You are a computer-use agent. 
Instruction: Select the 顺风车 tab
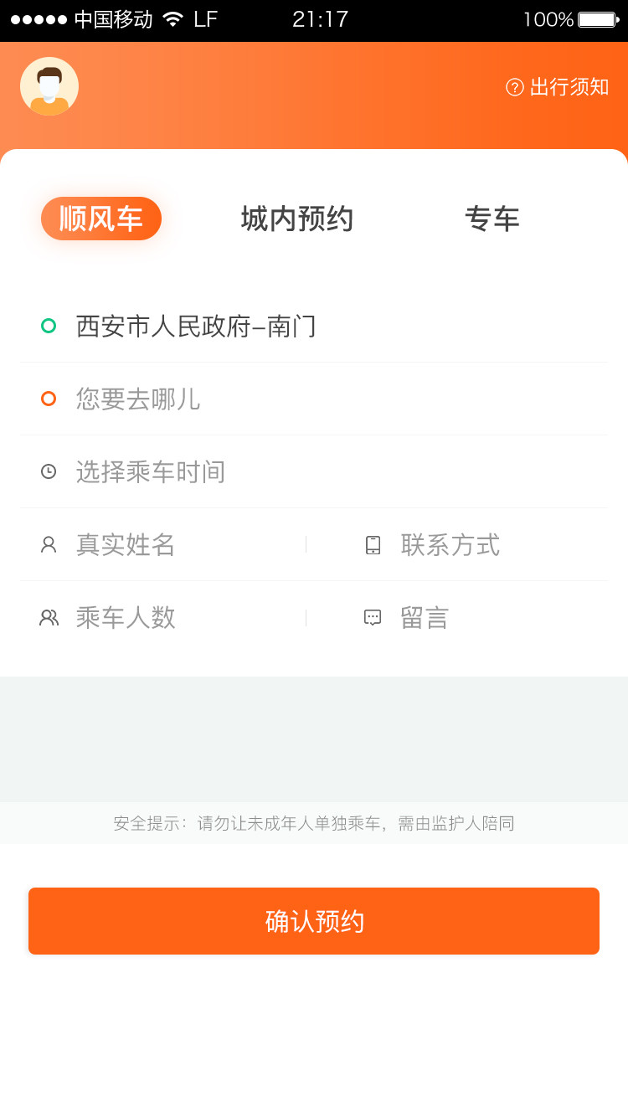tap(101, 218)
